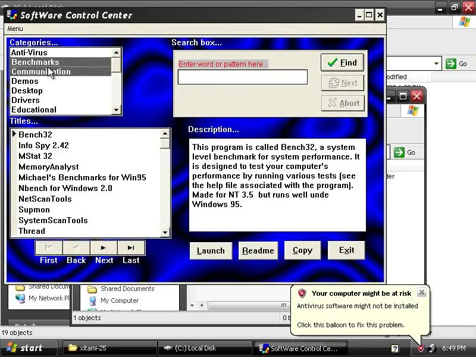Click the description text box
This screenshot has height=357, width=476.
coord(277,185)
